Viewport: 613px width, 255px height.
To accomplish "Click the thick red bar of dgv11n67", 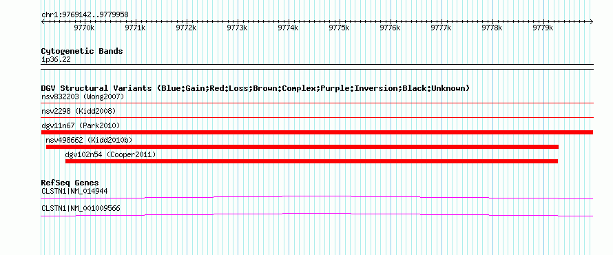I will [317, 132].
